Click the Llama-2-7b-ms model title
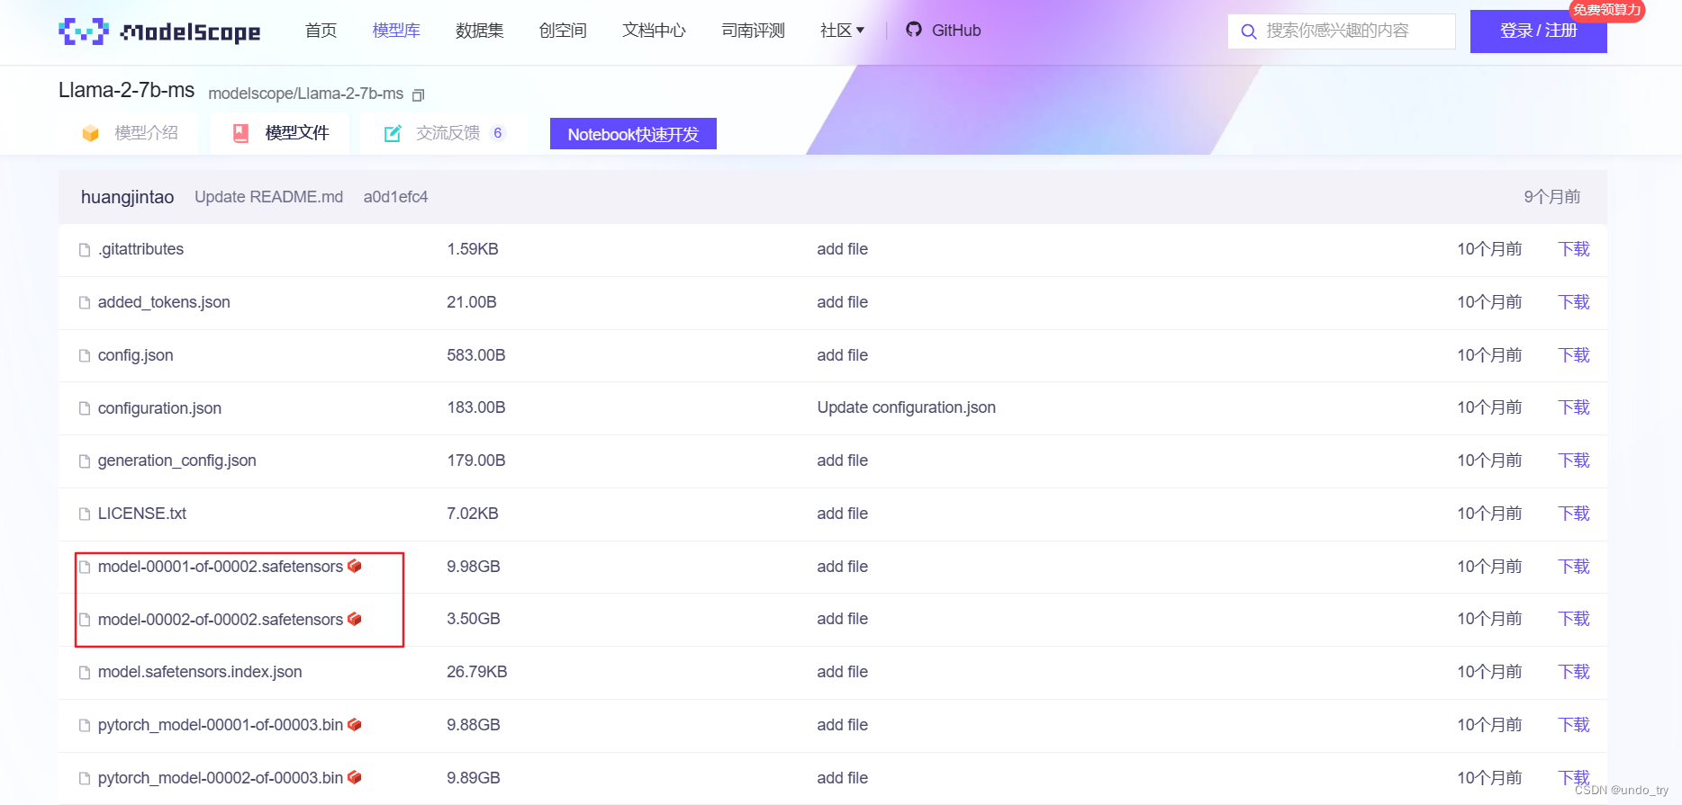 point(126,90)
